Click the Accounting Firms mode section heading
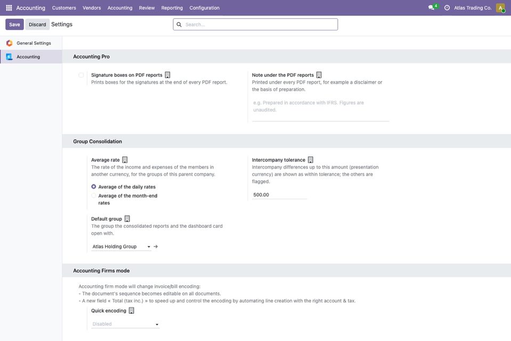This screenshot has width=511, height=341. tap(101, 271)
